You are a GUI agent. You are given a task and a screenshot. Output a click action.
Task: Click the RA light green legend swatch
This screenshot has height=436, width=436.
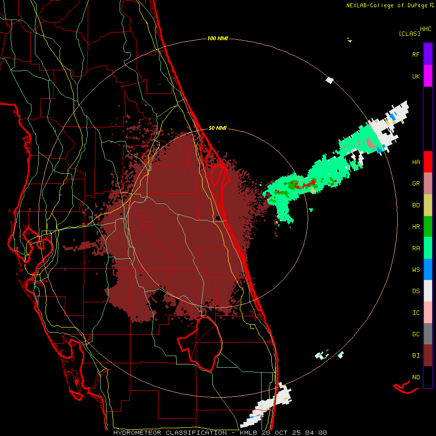[428, 248]
